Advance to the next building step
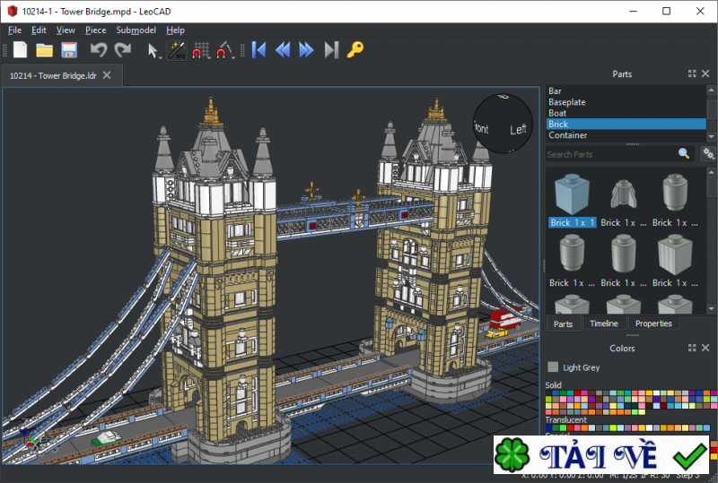 [306, 50]
